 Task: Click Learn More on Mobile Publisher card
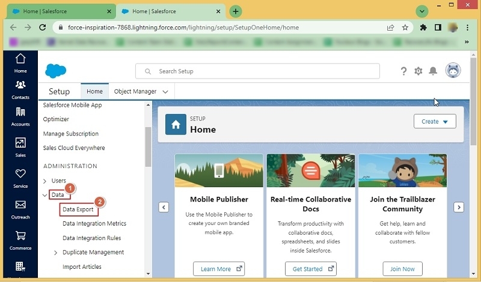click(x=219, y=269)
